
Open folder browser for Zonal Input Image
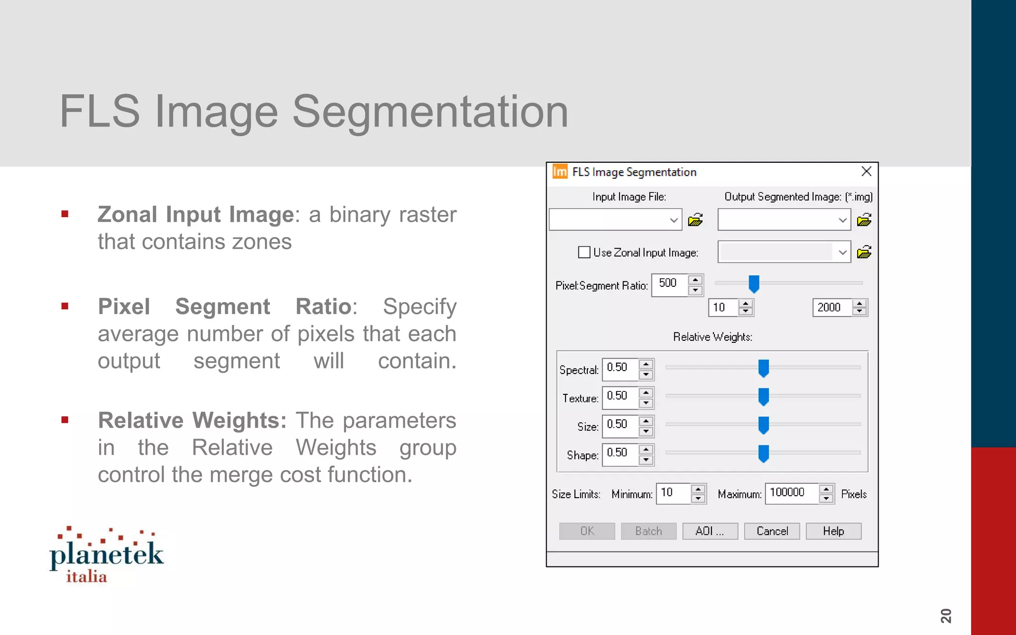[x=864, y=252]
